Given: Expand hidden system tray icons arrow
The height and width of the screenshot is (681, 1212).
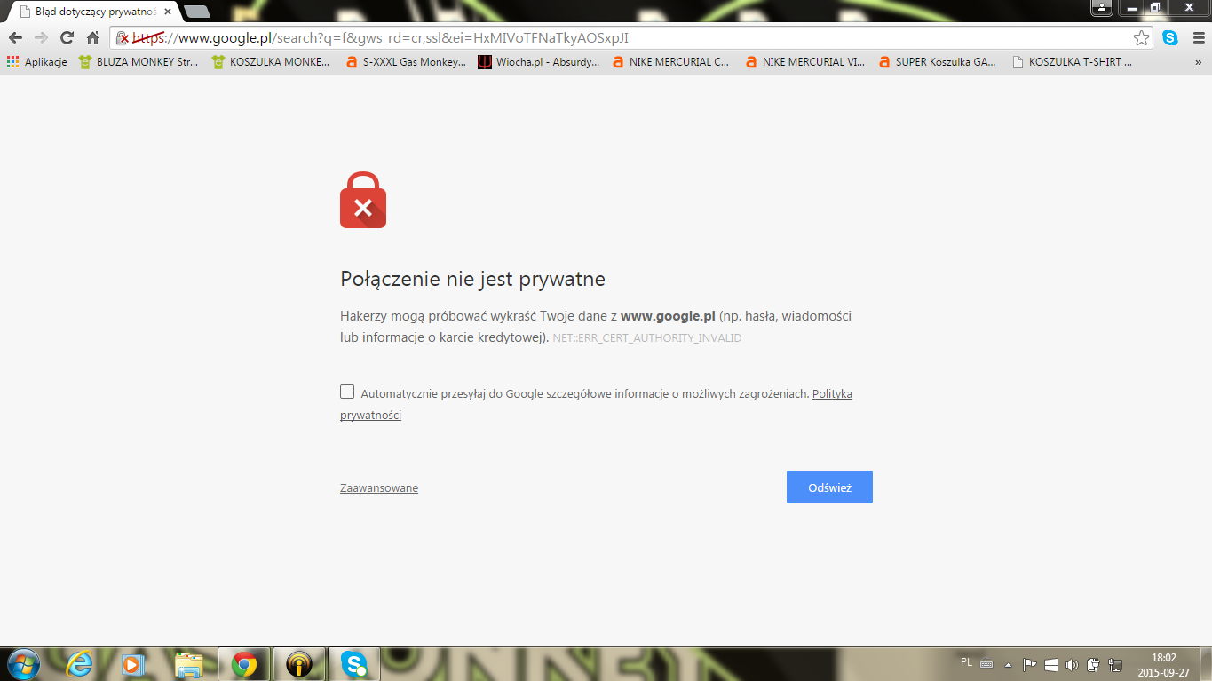Looking at the screenshot, I should (x=1008, y=663).
